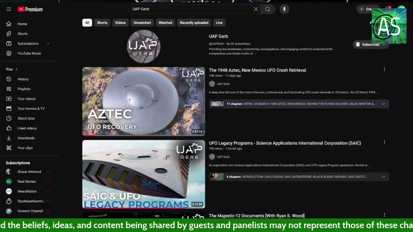Select the Unwatched filter chip
Screen dimensions: 413x232
(x=142, y=23)
